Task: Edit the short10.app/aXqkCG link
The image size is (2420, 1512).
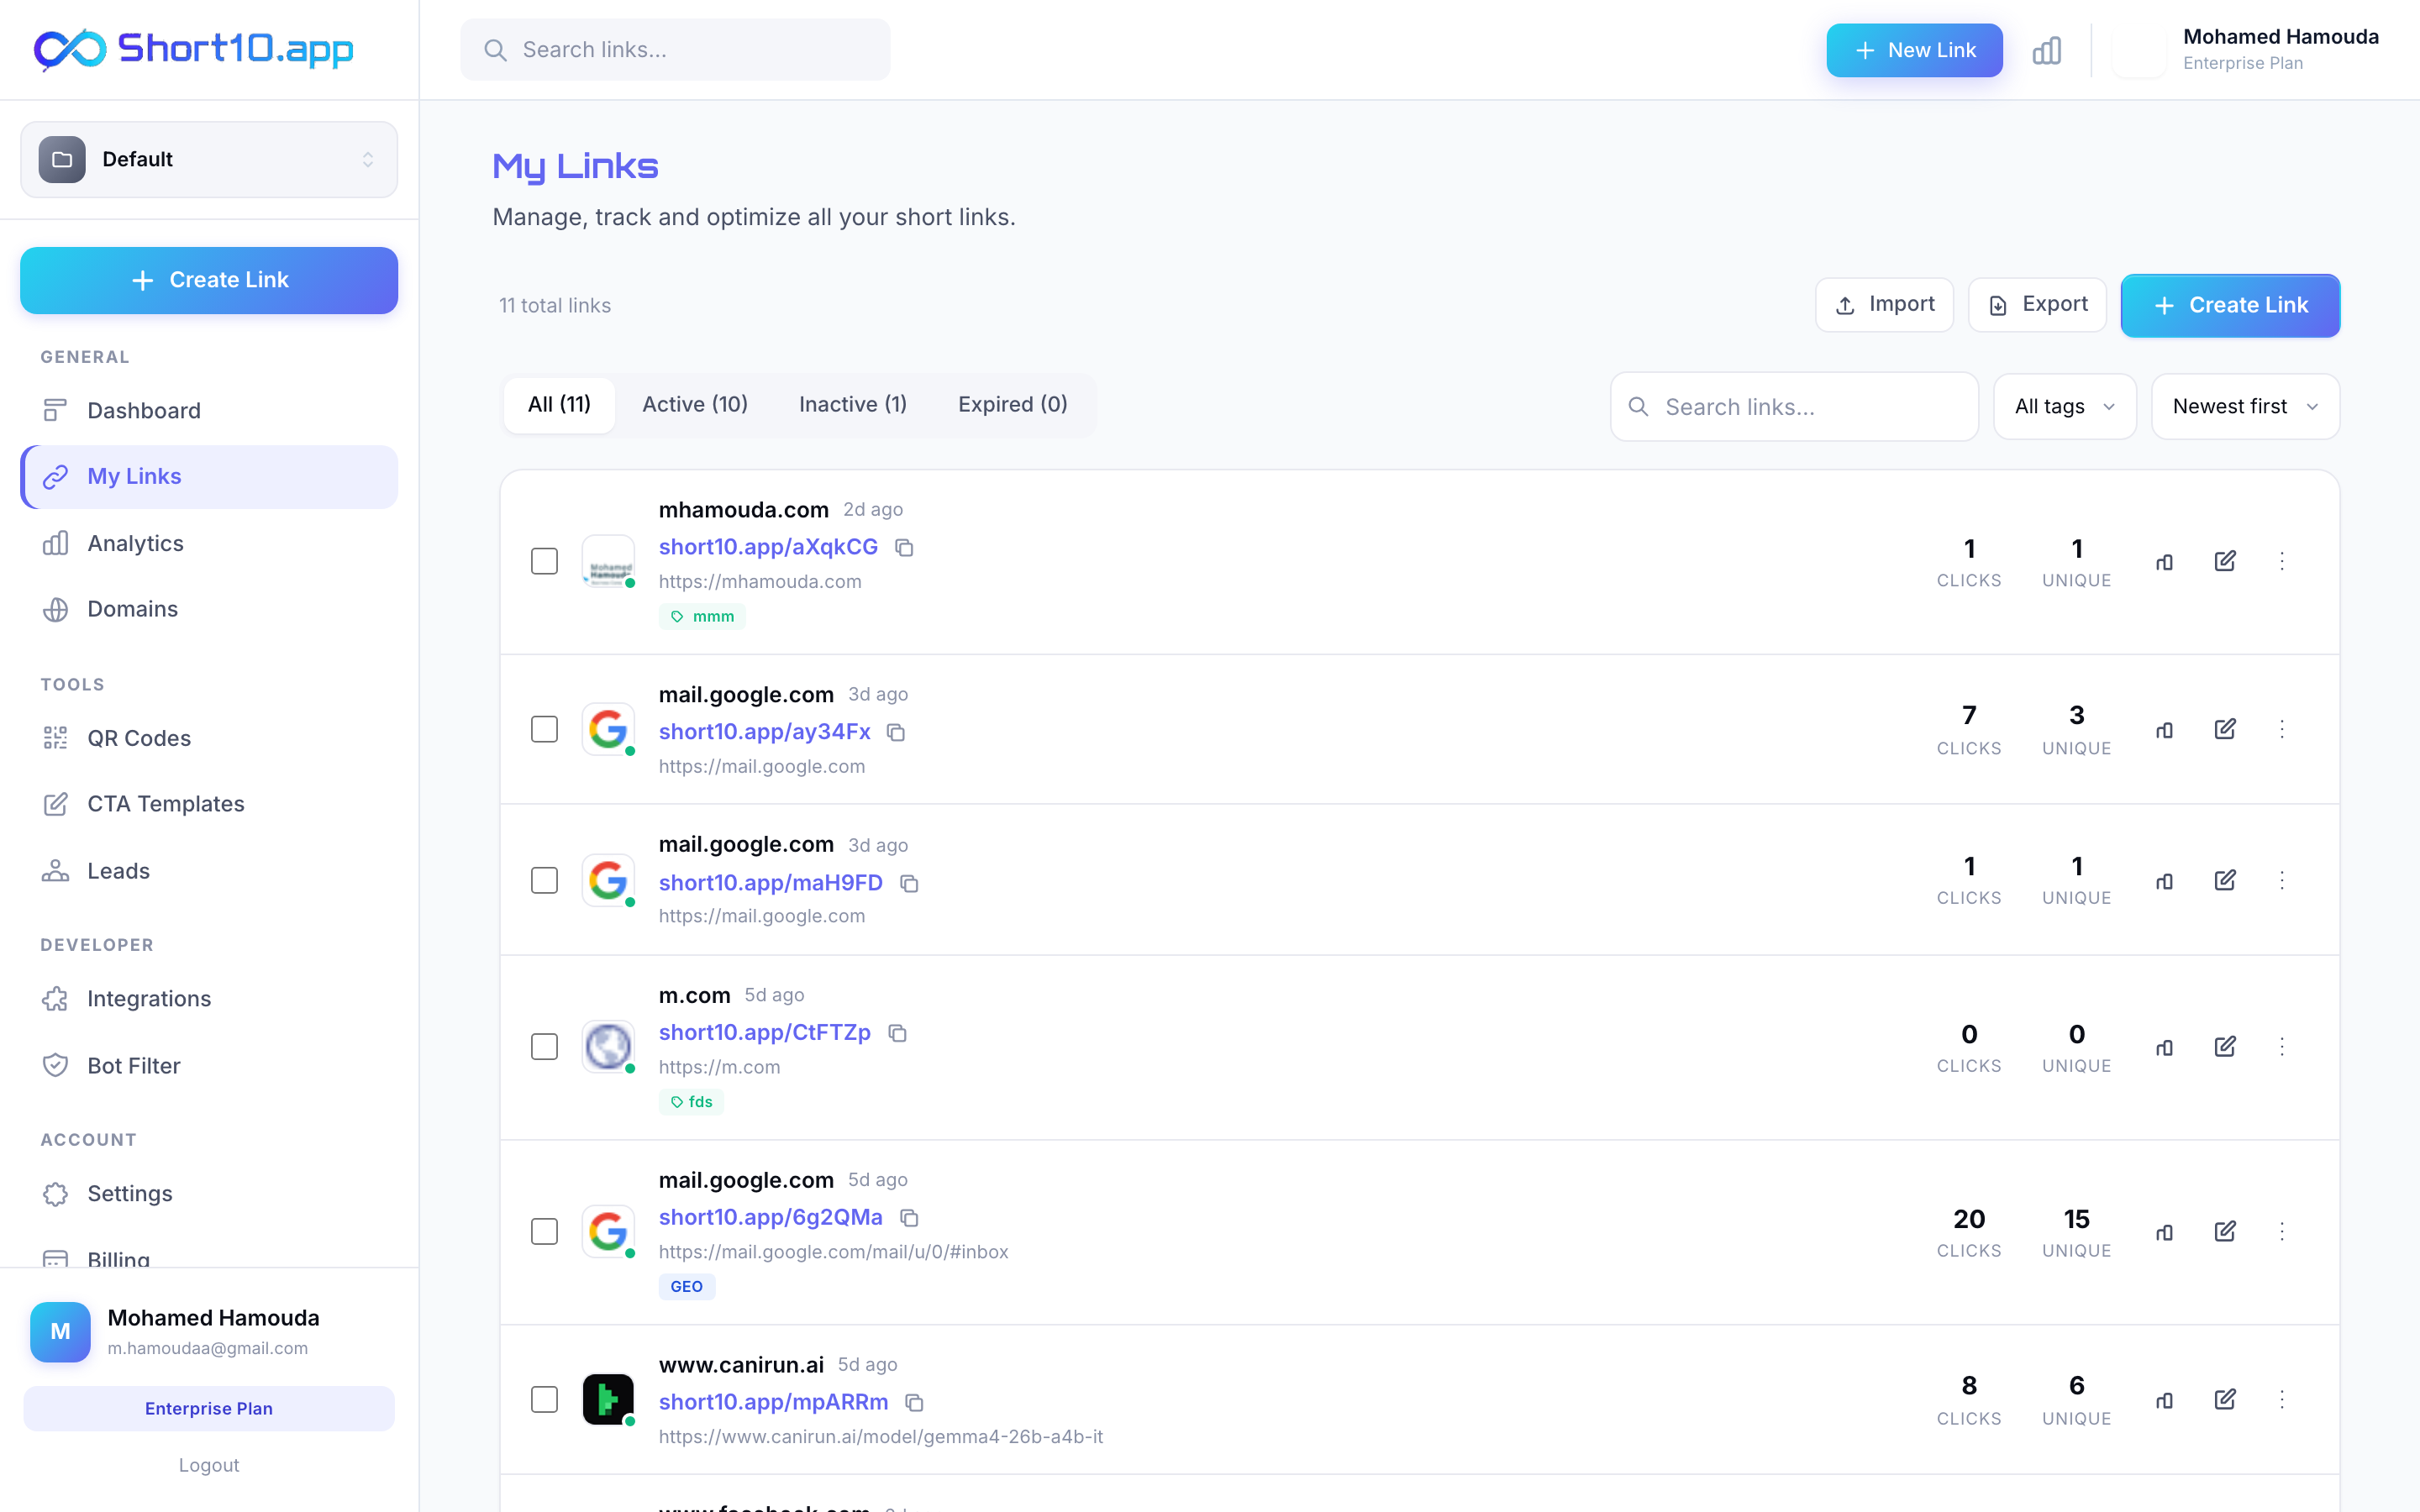Action: (2225, 561)
